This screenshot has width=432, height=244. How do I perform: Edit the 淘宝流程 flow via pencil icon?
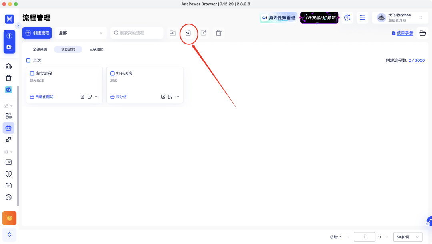(83, 97)
